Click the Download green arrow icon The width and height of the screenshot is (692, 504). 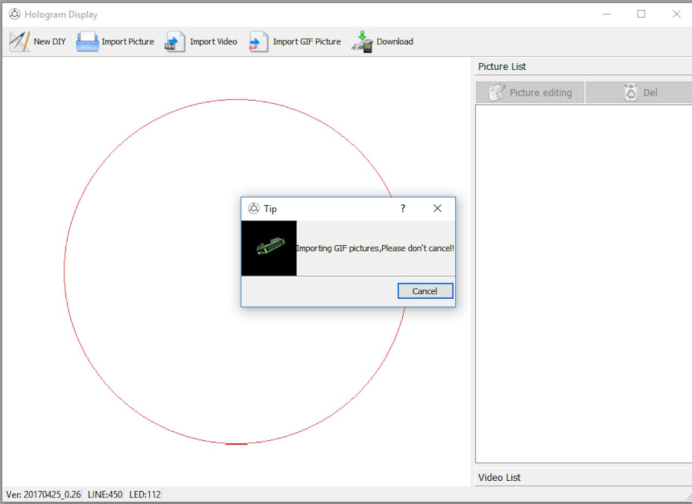(x=362, y=42)
